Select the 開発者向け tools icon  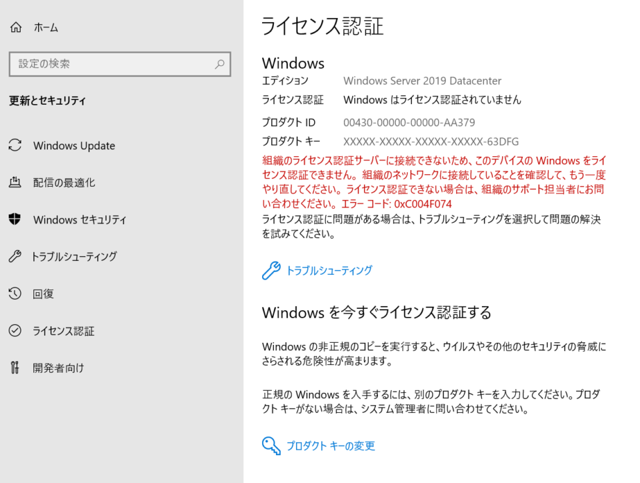[x=15, y=368]
